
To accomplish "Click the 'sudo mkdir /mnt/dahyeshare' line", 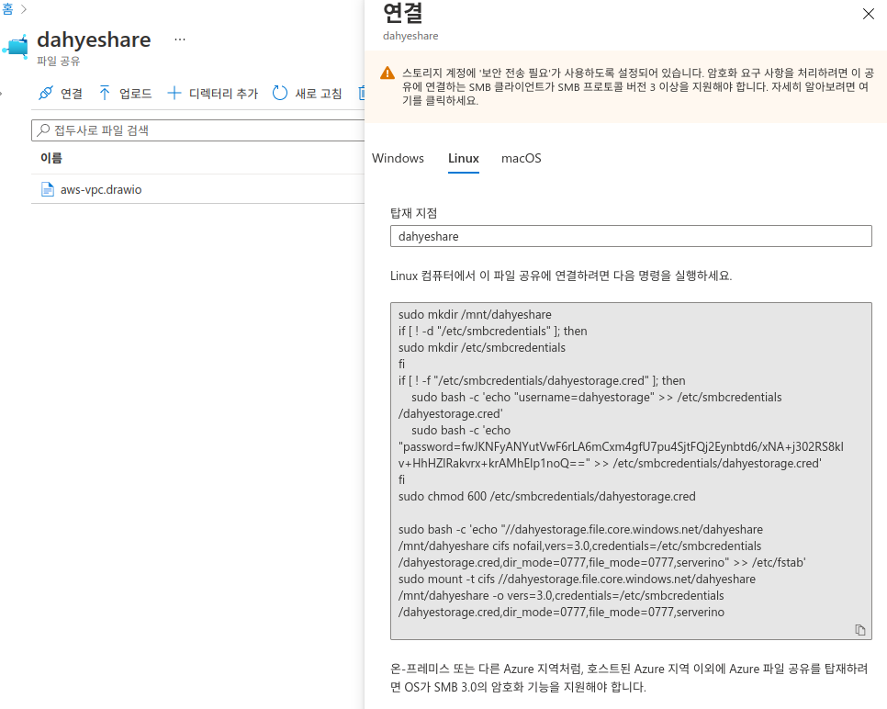I will tap(475, 314).
